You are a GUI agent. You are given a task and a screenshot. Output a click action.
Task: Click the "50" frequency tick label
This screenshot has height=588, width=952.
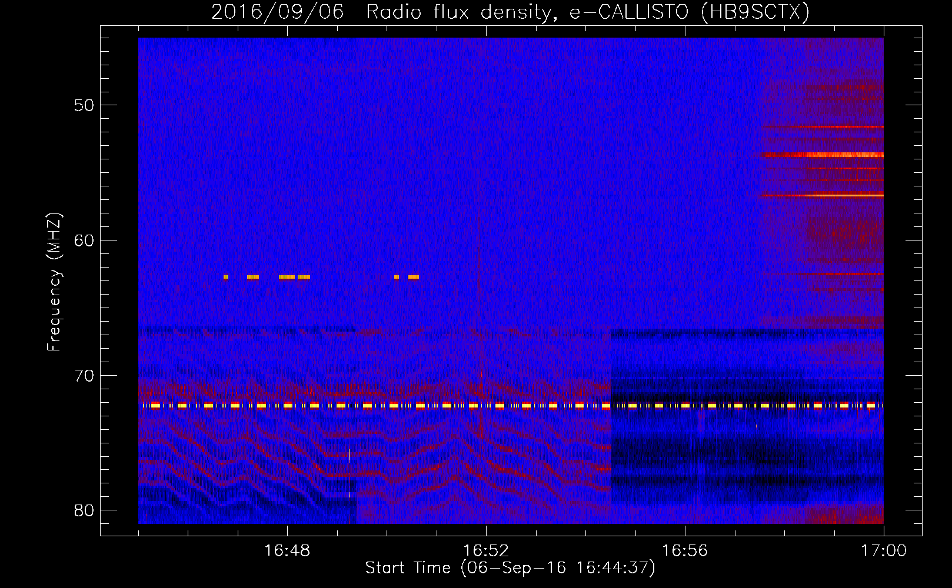coord(84,105)
